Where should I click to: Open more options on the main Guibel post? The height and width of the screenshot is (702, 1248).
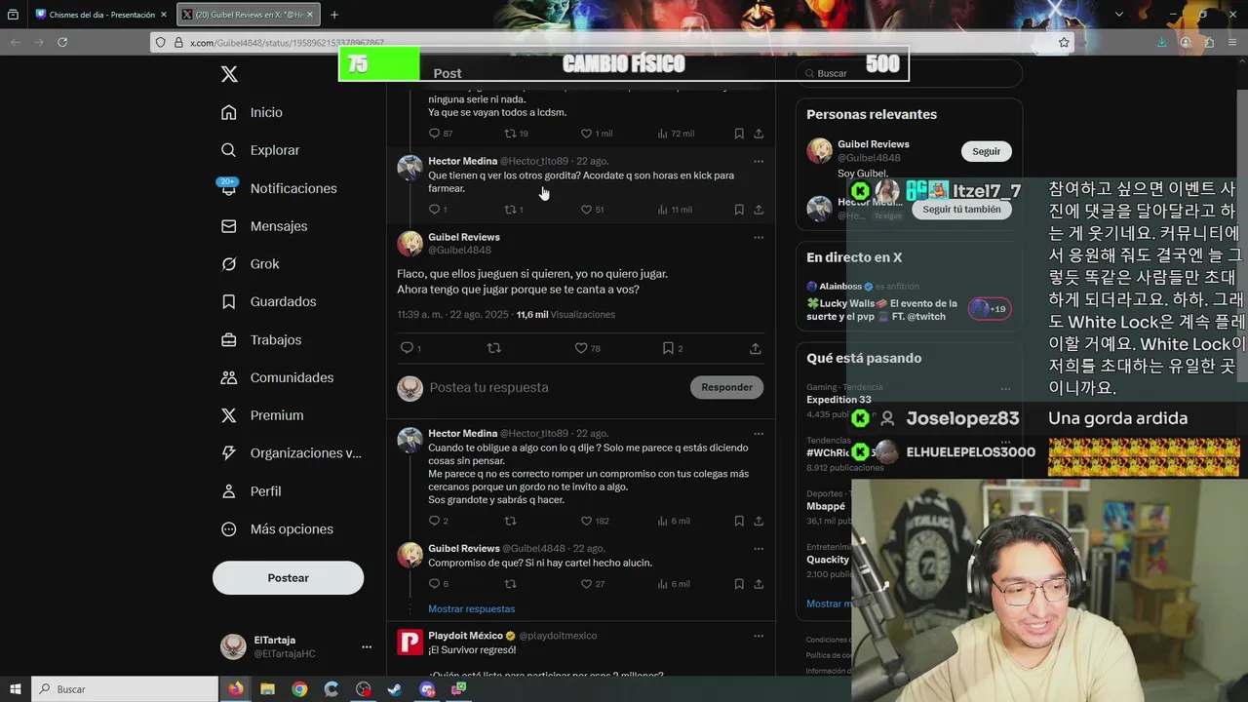point(759,237)
